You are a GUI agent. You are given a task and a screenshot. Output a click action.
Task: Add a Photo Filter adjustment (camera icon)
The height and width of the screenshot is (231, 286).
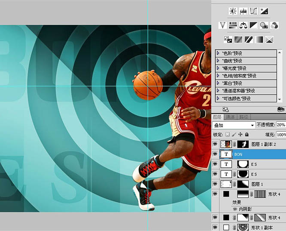[264, 25]
